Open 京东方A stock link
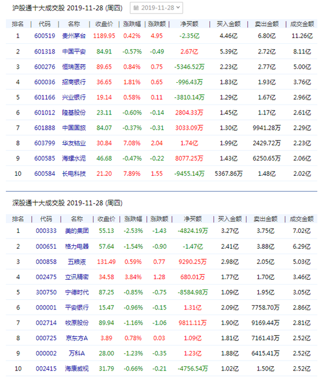 point(77,338)
